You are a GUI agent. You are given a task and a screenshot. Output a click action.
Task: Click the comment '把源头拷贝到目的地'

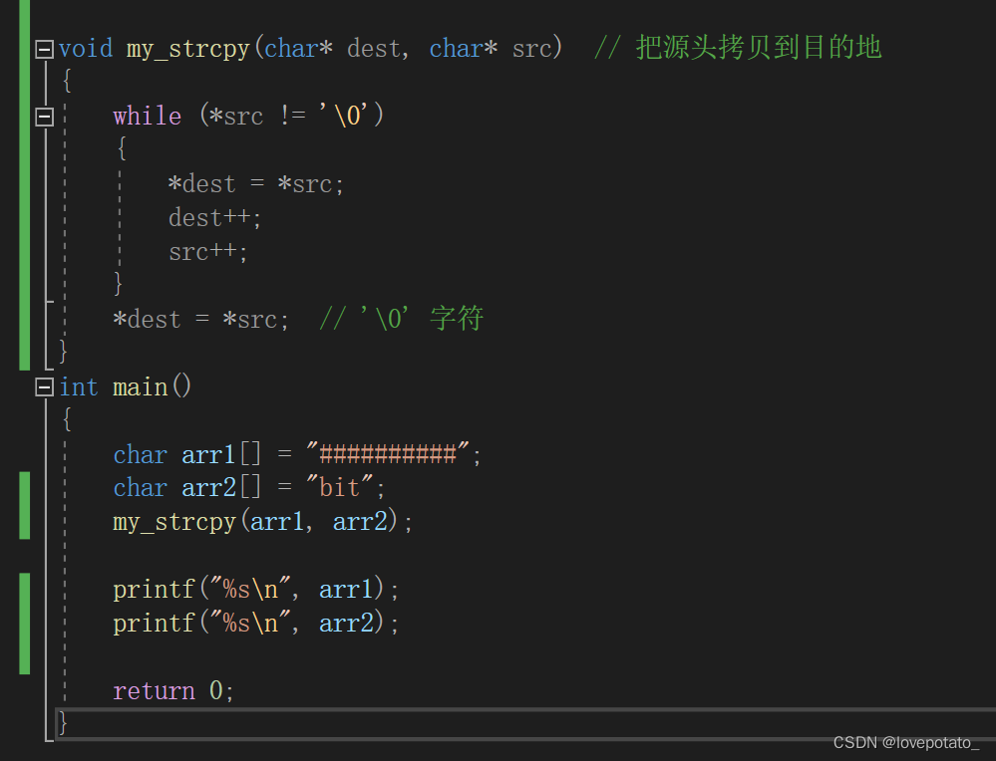(x=759, y=48)
